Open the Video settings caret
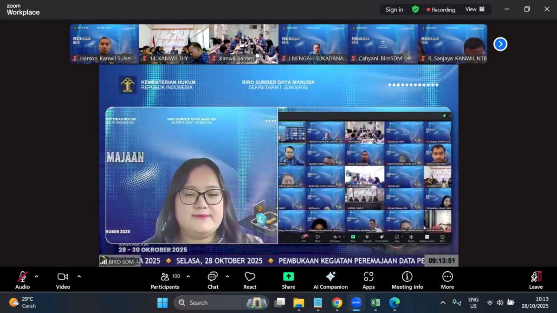This screenshot has width=557, height=313. pos(78,276)
